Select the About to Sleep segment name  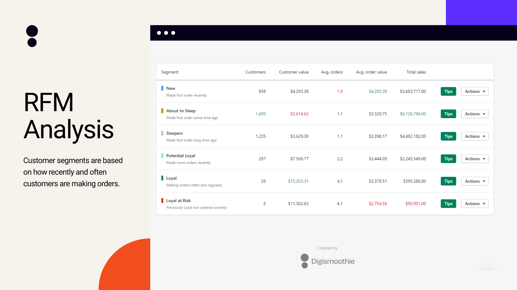click(x=181, y=111)
